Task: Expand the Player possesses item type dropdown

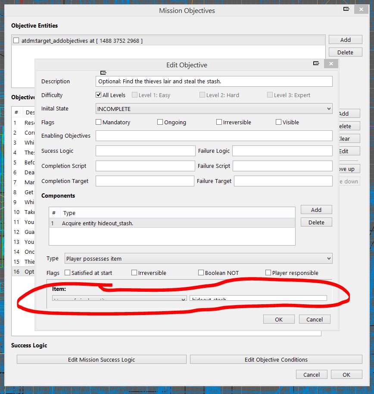Action: coord(198,258)
